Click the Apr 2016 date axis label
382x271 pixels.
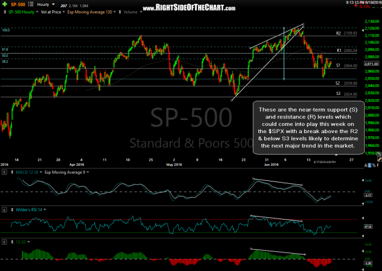coord(77,165)
